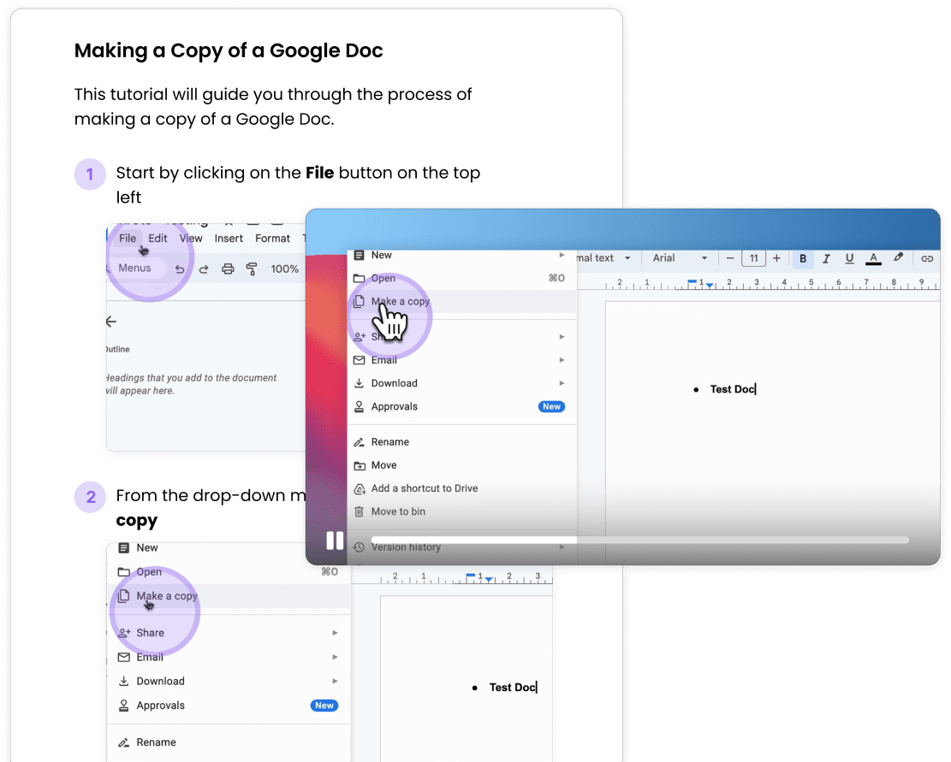Toggle bold formatting in the toolbar

803,258
